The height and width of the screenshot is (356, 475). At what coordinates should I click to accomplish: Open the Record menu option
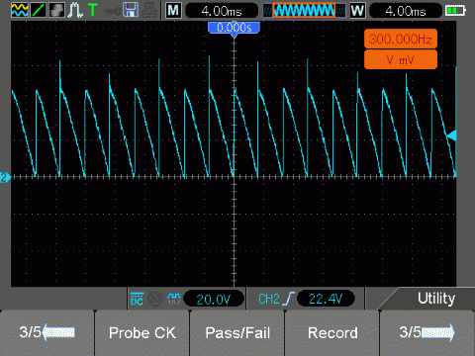click(x=332, y=333)
